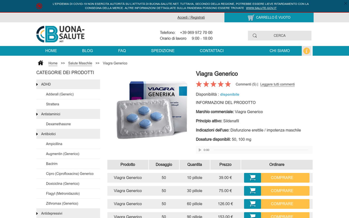Click Accedi / Registrati link
This screenshot has width=349, height=218.
click(x=191, y=17)
